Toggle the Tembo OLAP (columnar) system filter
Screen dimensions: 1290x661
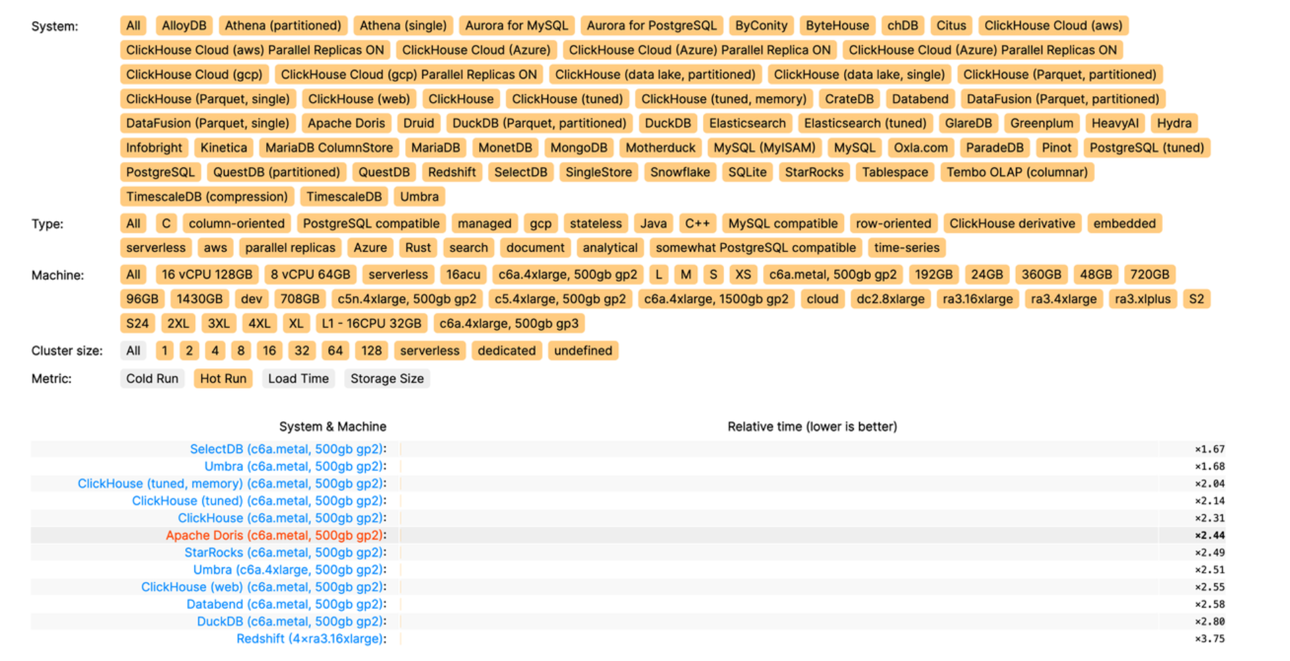(1017, 172)
